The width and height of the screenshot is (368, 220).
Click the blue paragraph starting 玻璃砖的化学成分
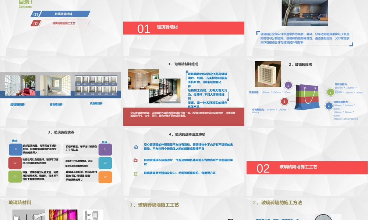(208, 90)
